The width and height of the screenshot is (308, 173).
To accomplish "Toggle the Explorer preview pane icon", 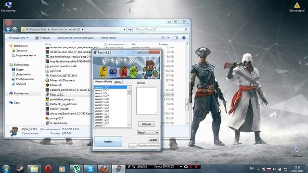I will point(176,37).
